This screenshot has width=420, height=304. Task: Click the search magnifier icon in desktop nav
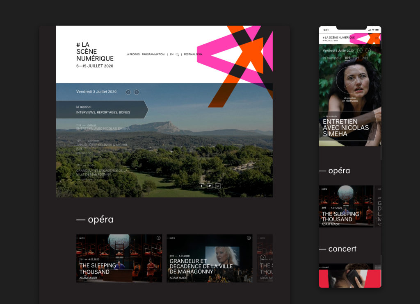pyautogui.click(x=177, y=54)
